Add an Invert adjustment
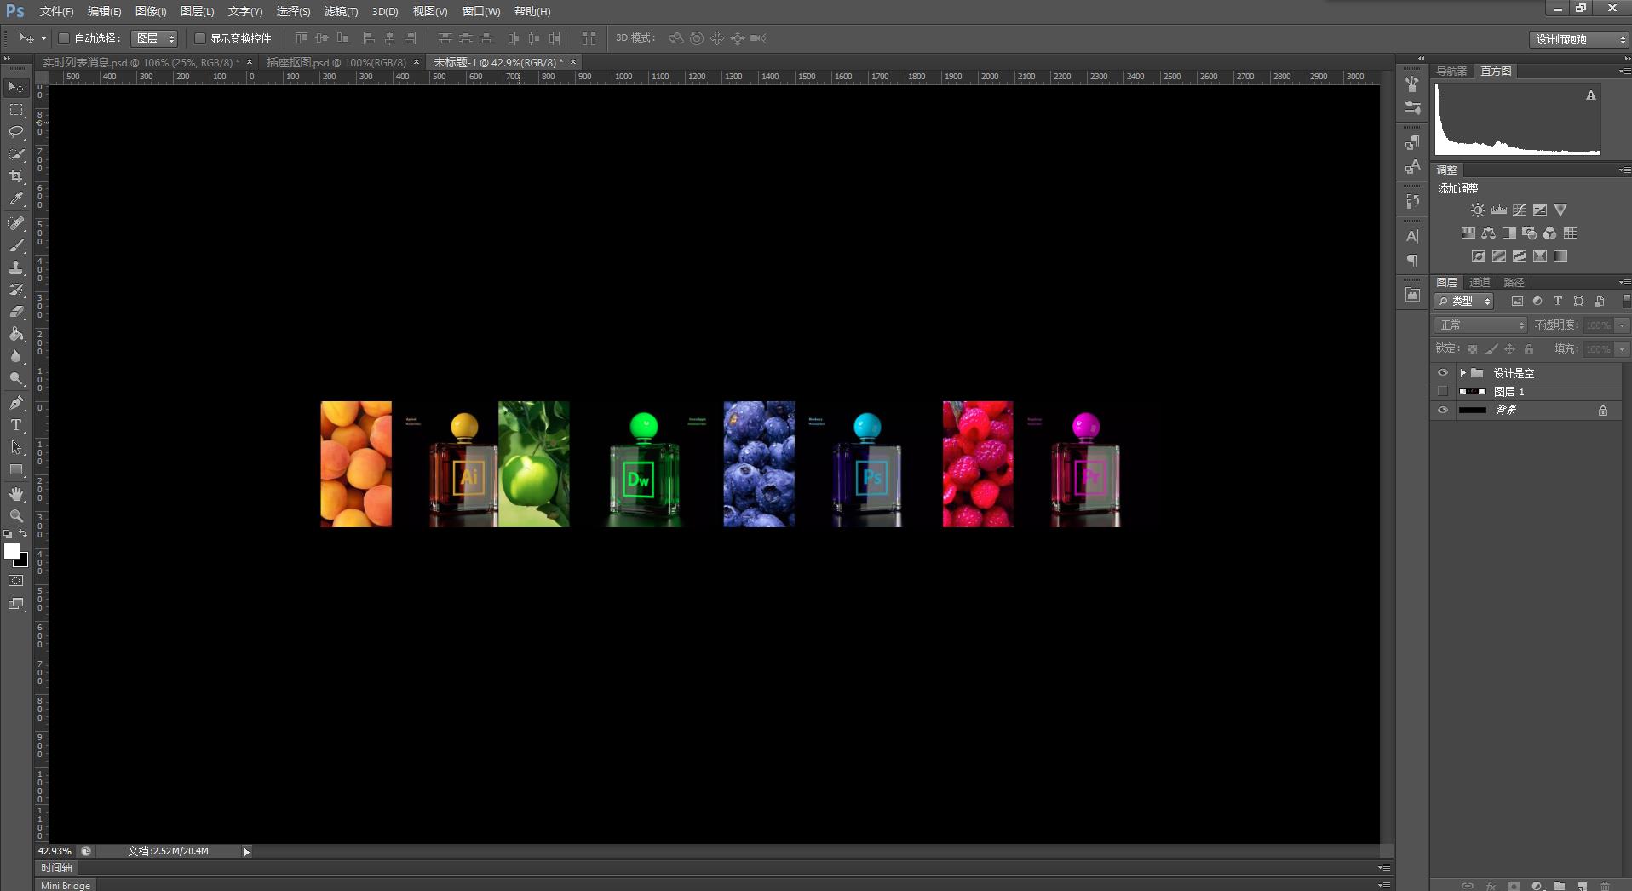 point(1479,256)
